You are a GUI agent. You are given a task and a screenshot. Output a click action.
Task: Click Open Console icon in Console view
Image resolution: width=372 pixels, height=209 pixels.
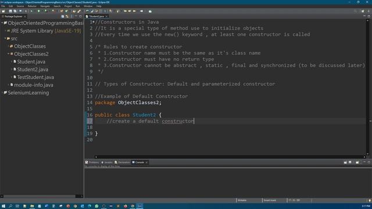tap(357, 163)
